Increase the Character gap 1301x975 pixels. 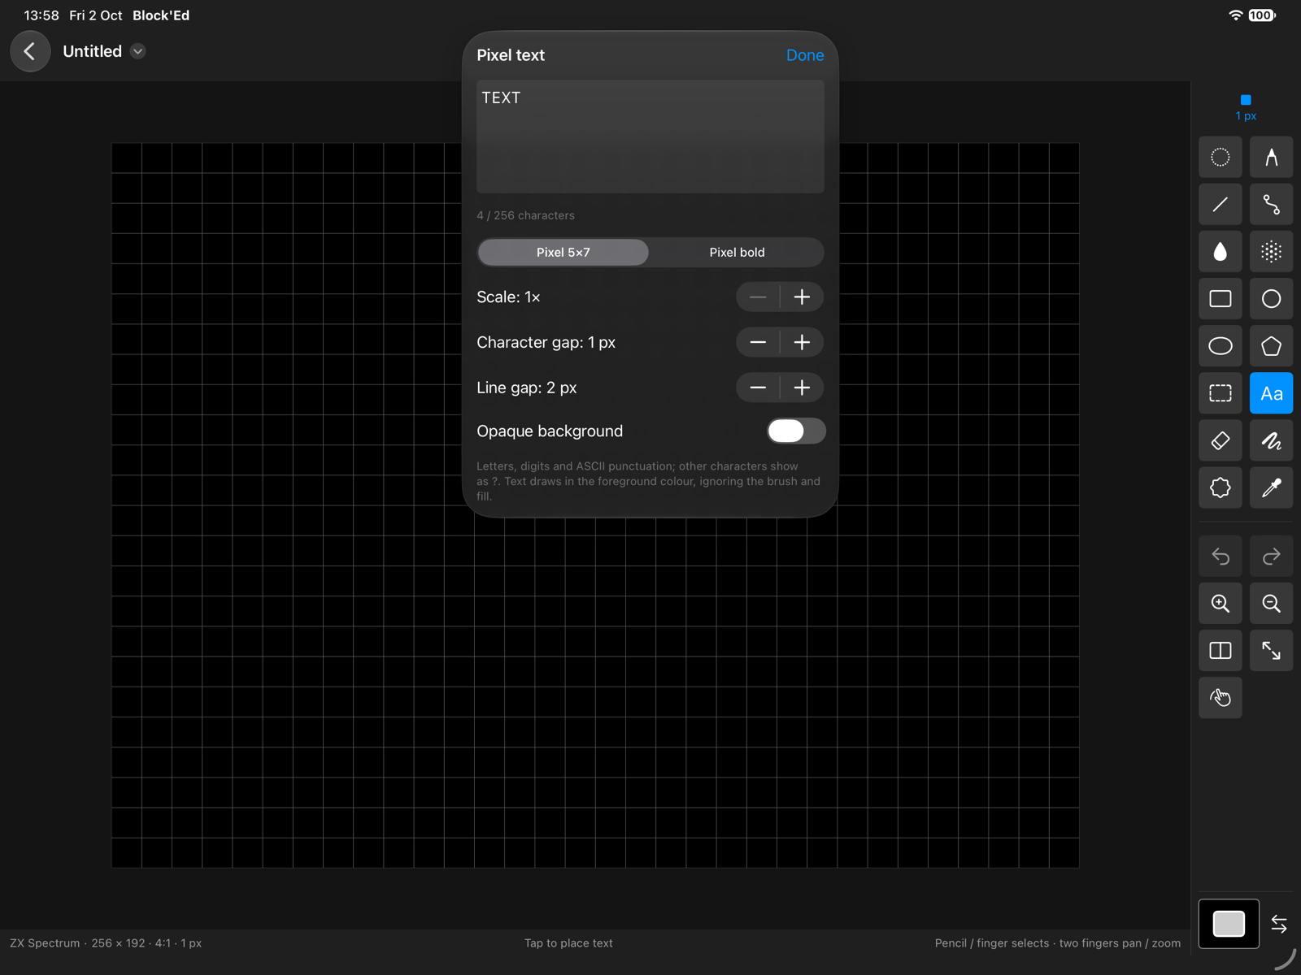point(802,343)
